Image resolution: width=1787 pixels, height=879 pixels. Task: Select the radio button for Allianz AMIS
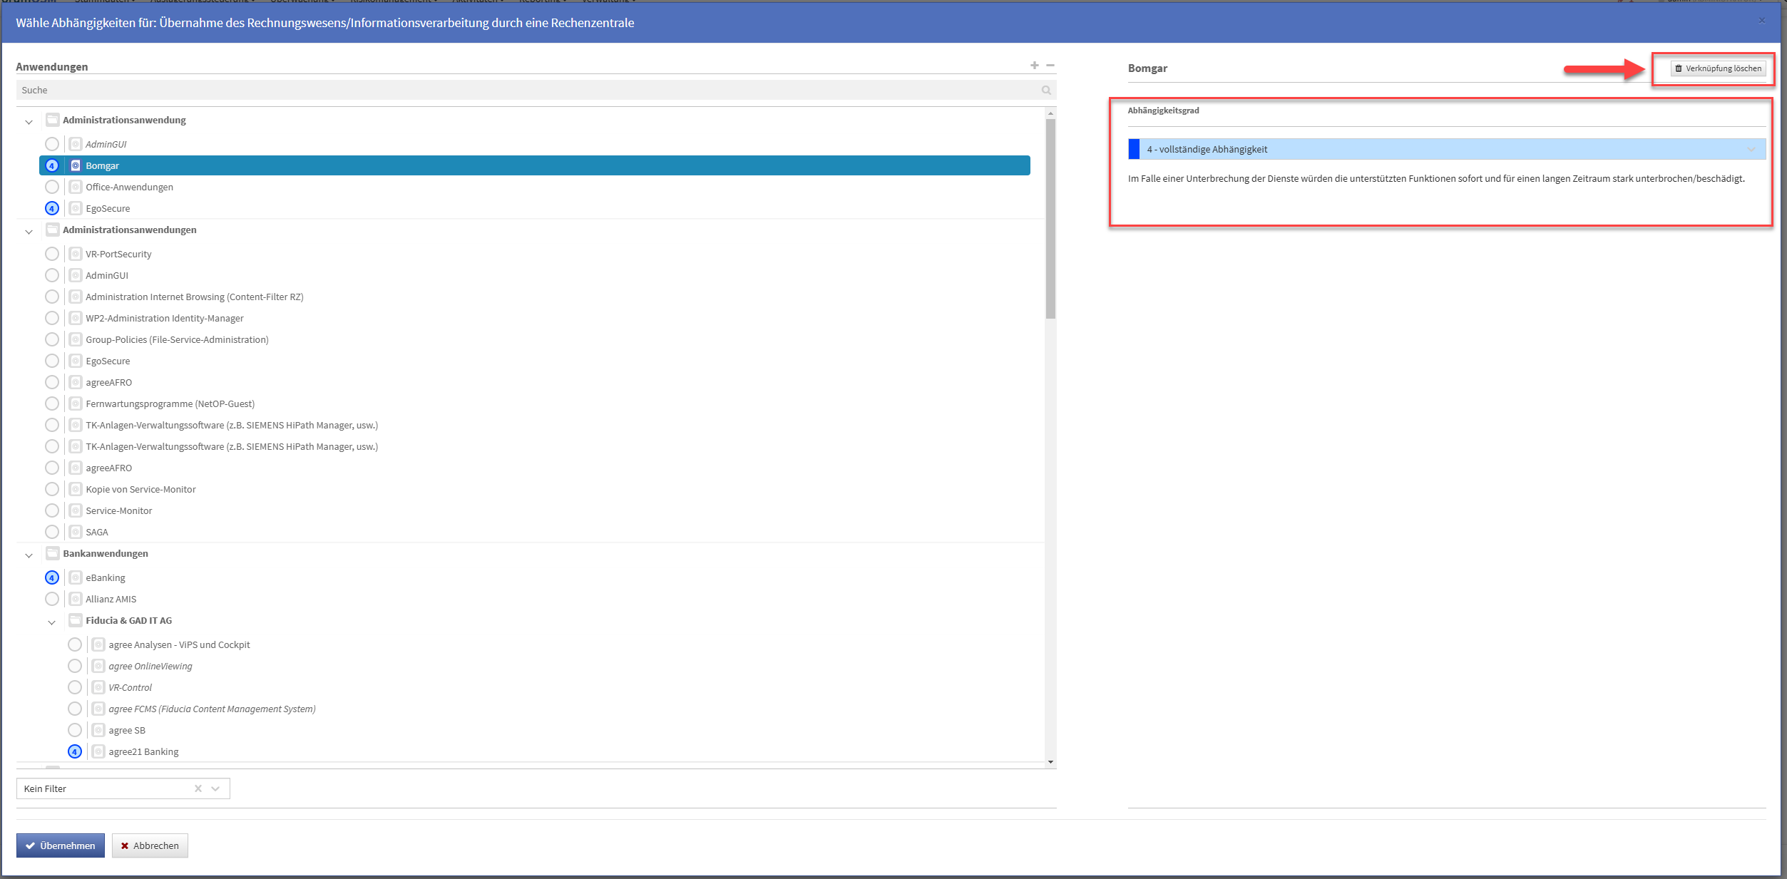point(52,599)
